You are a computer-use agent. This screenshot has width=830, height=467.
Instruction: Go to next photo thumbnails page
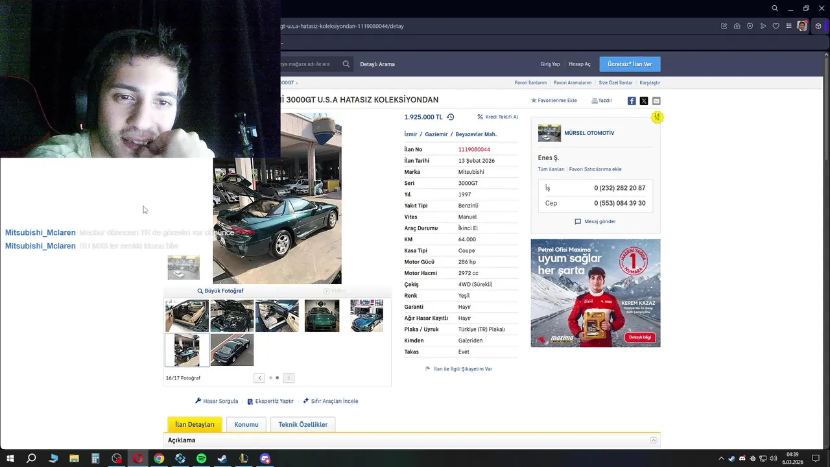[x=289, y=377]
